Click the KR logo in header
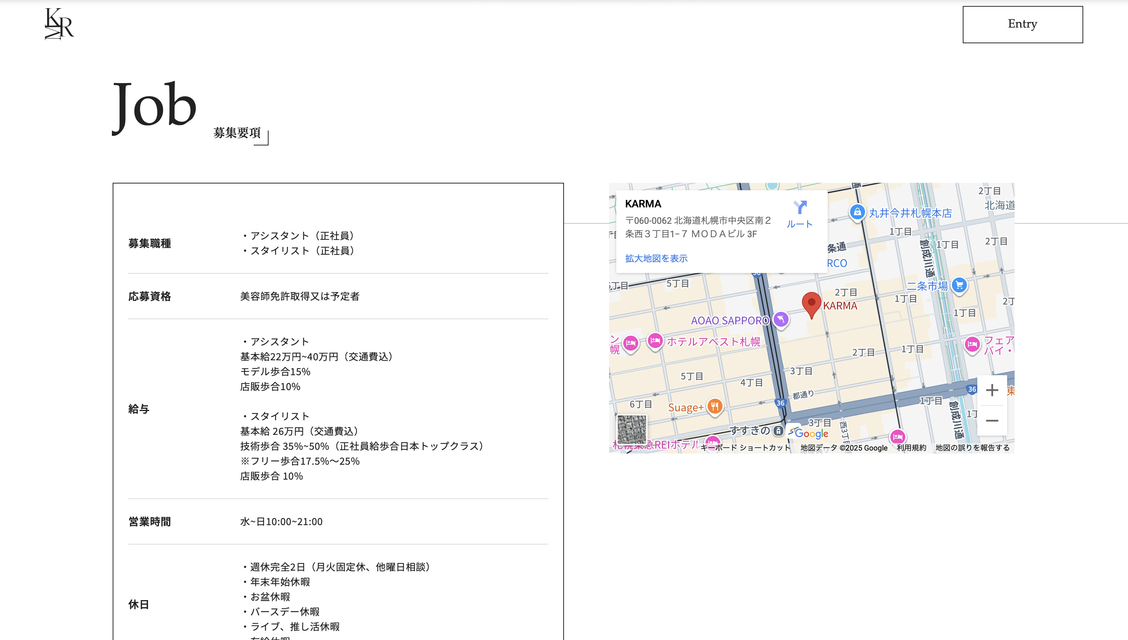 click(x=59, y=24)
